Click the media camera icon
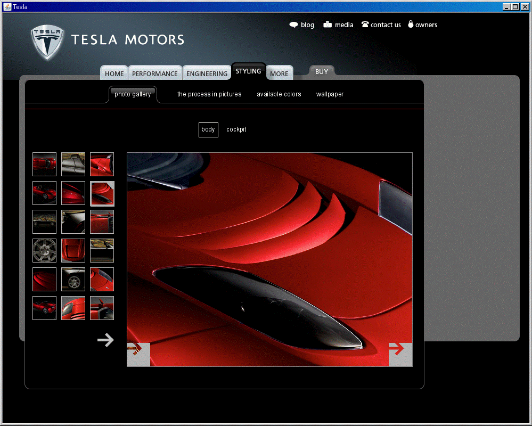Screen dimensions: 532x426 (328, 24)
